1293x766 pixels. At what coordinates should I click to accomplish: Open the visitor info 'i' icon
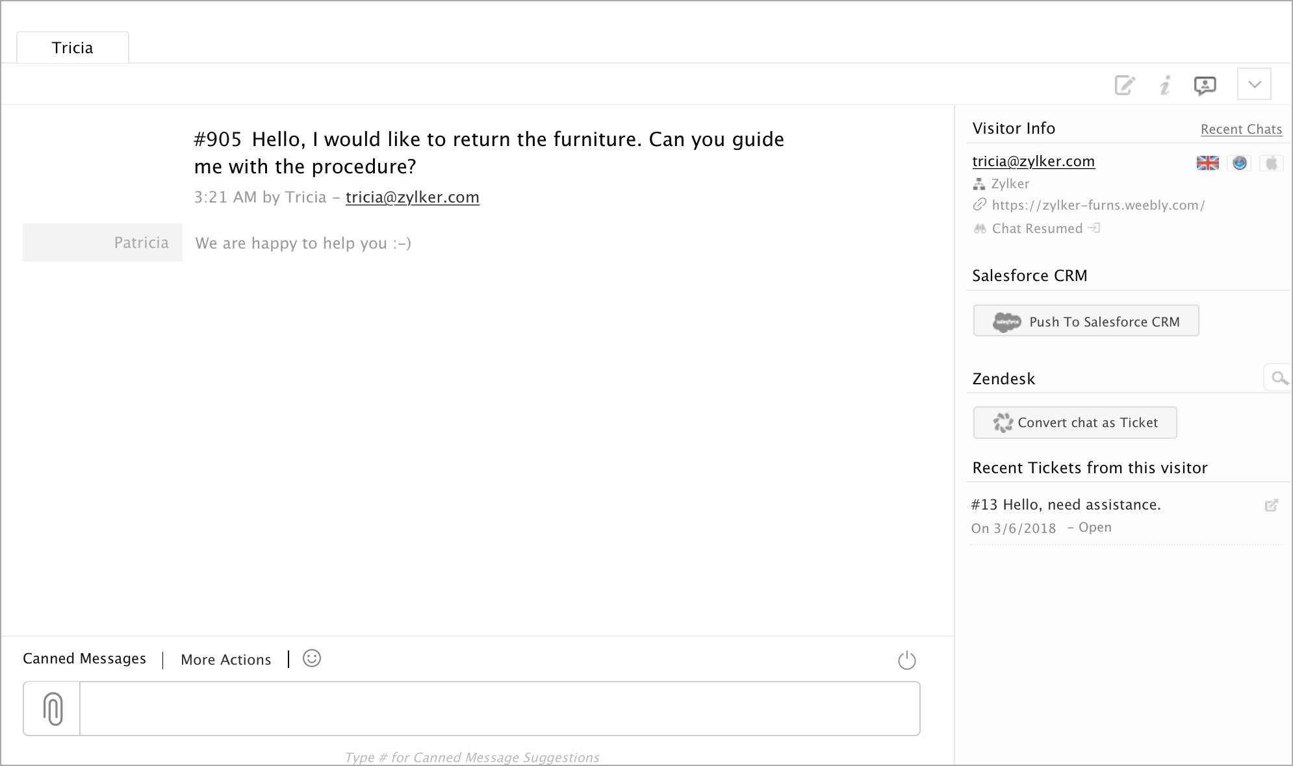[x=1165, y=85]
